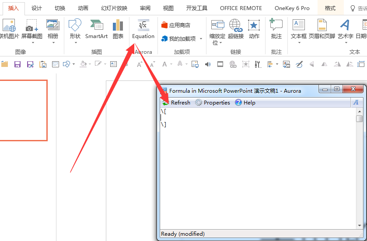This screenshot has height=241, width=367.
Task: Insert a new comment (批注)
Action: [276, 29]
